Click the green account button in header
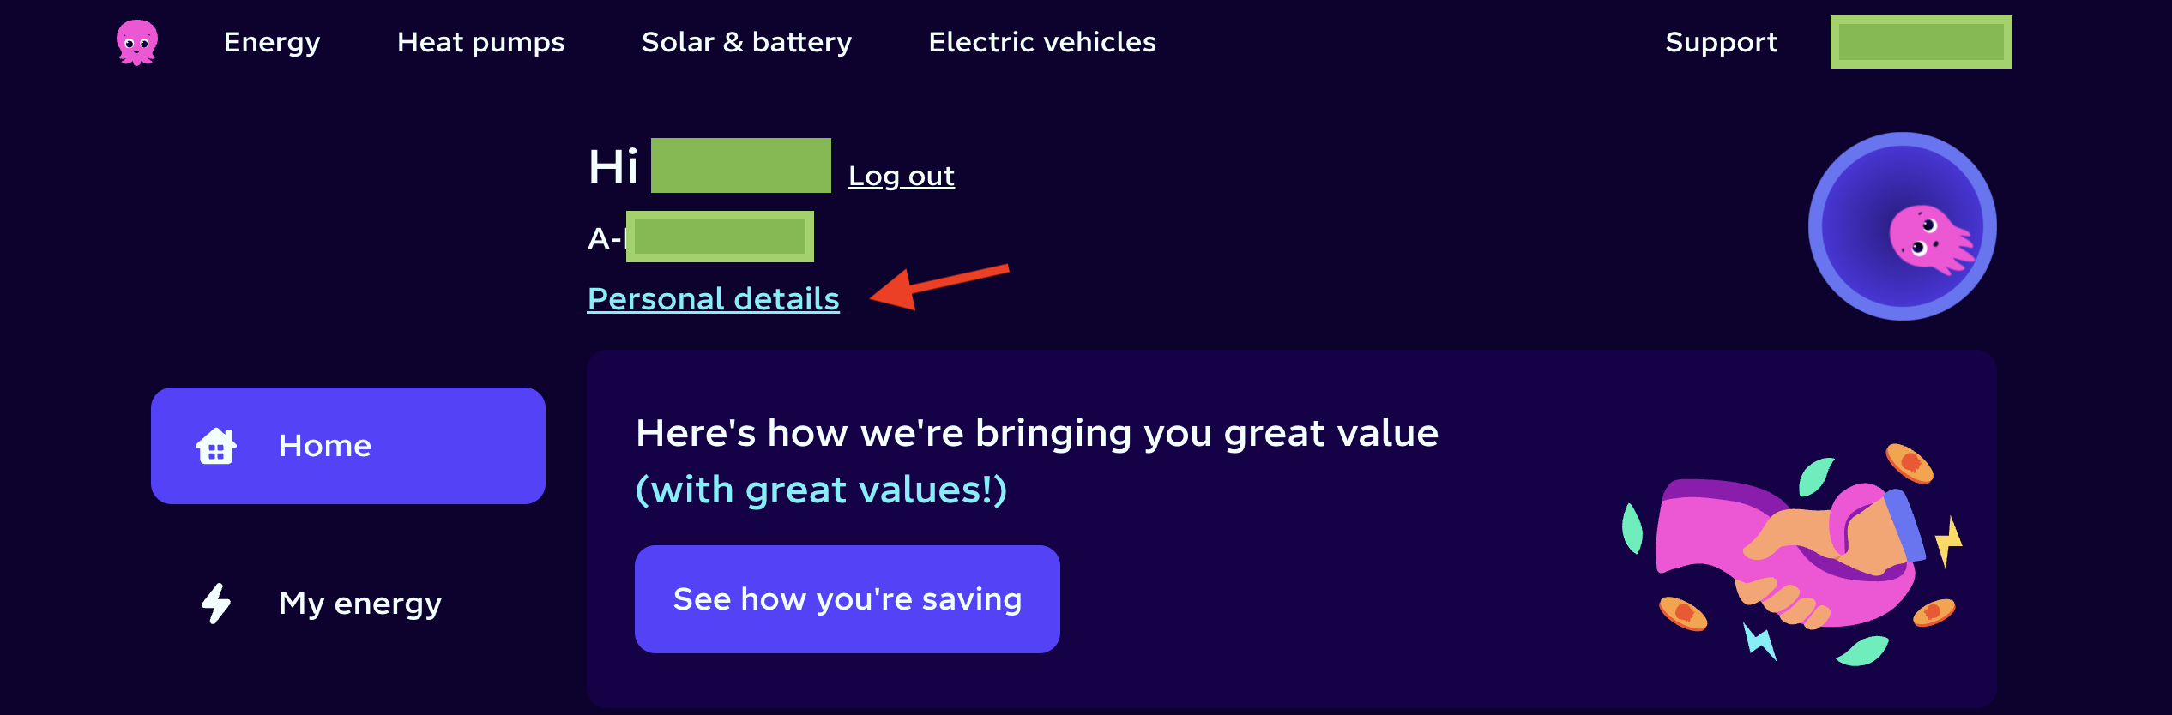 click(x=1921, y=42)
